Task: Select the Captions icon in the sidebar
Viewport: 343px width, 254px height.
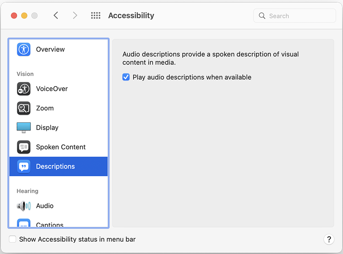Action: [24, 224]
